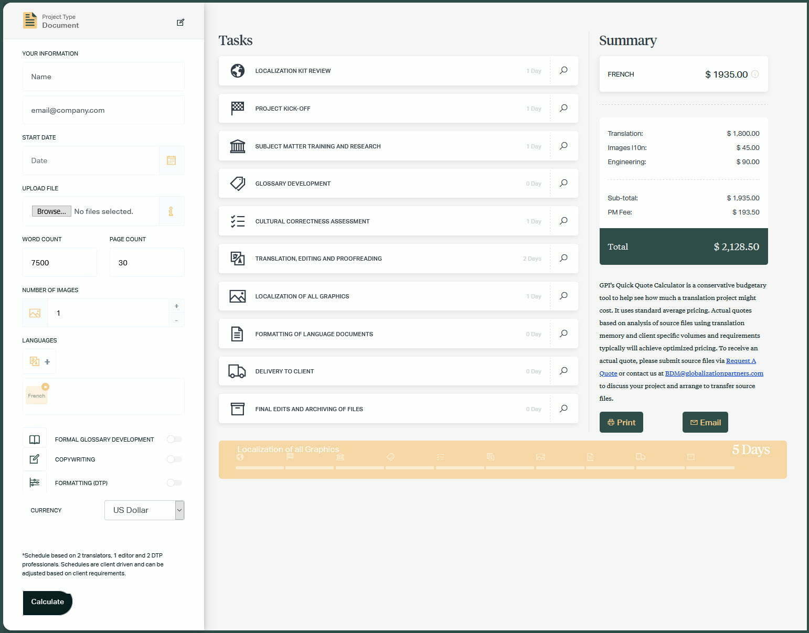
Task: Click magnifier beside Delivery to Client
Action: pyautogui.click(x=563, y=371)
